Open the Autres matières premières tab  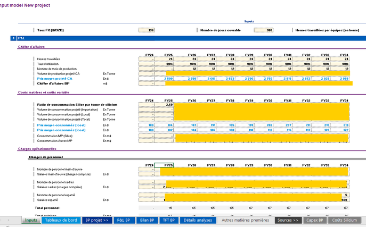[246, 220]
